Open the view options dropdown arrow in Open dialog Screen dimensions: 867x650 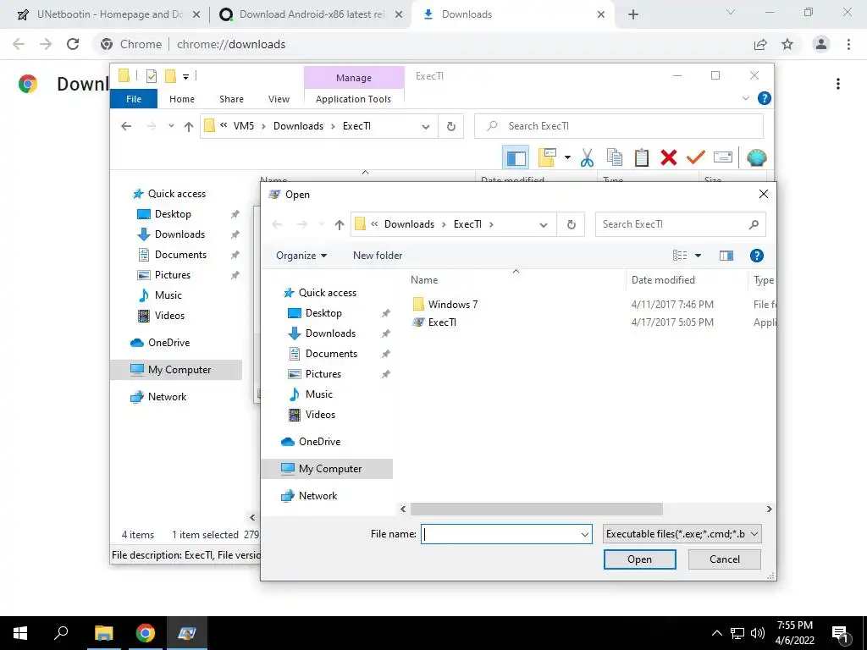(x=698, y=256)
